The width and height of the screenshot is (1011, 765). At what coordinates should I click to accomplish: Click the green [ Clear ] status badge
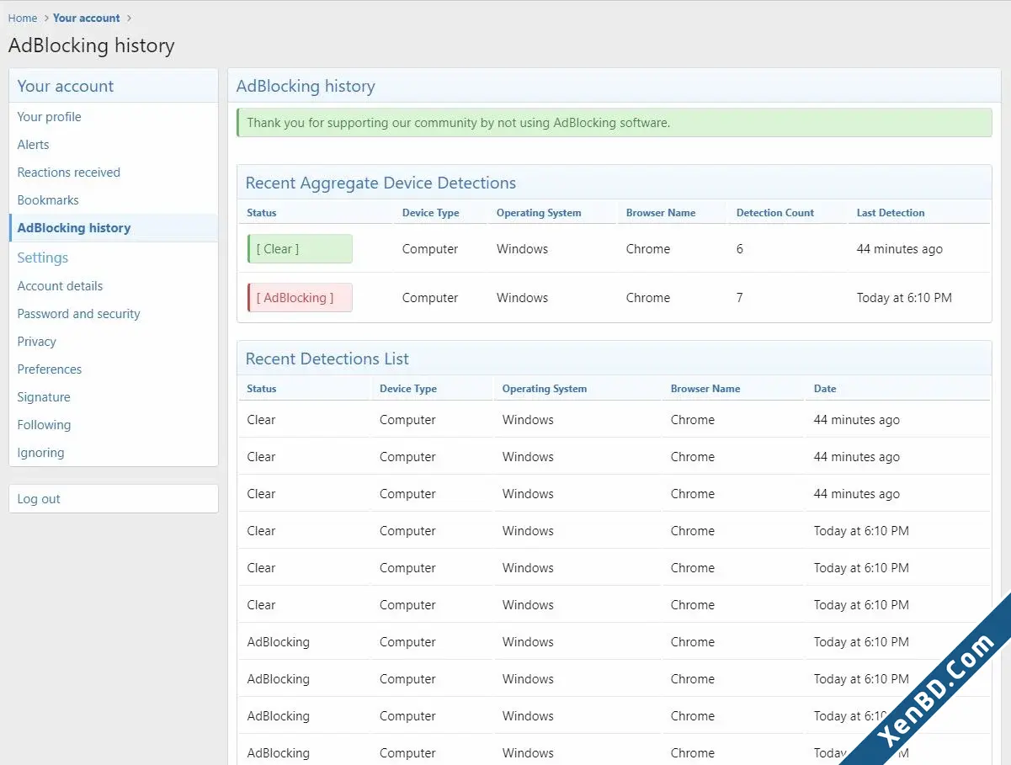[300, 249]
